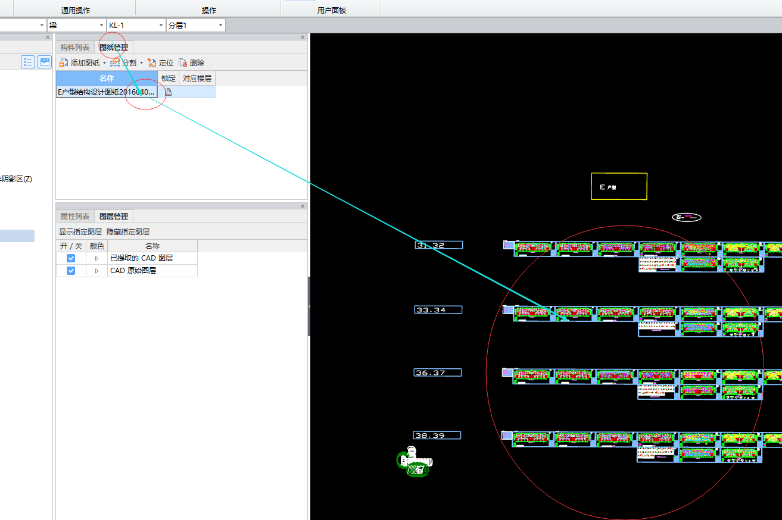Close the 图层管理 panel
Viewport: 782px width, 520px height.
point(303,206)
